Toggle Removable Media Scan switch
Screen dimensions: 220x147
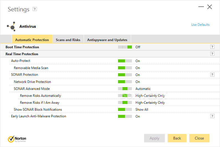pyautogui.click(x=125, y=68)
